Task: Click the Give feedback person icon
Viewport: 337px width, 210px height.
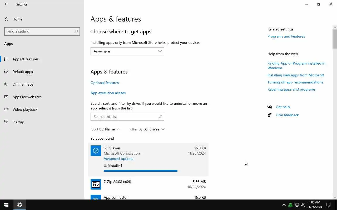Action: coord(270,115)
